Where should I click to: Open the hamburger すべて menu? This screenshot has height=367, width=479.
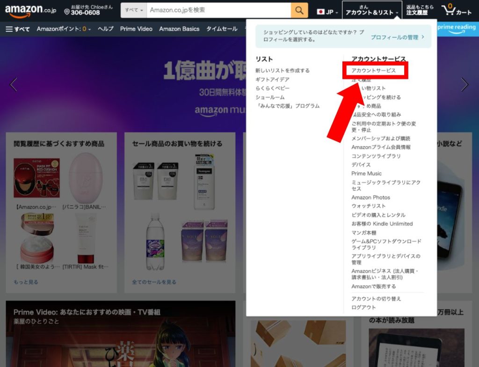(18, 29)
